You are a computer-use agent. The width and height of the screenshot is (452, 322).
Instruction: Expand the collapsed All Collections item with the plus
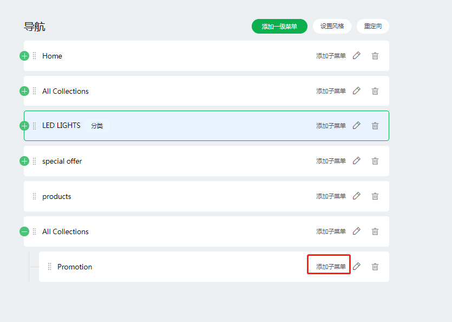tap(24, 91)
